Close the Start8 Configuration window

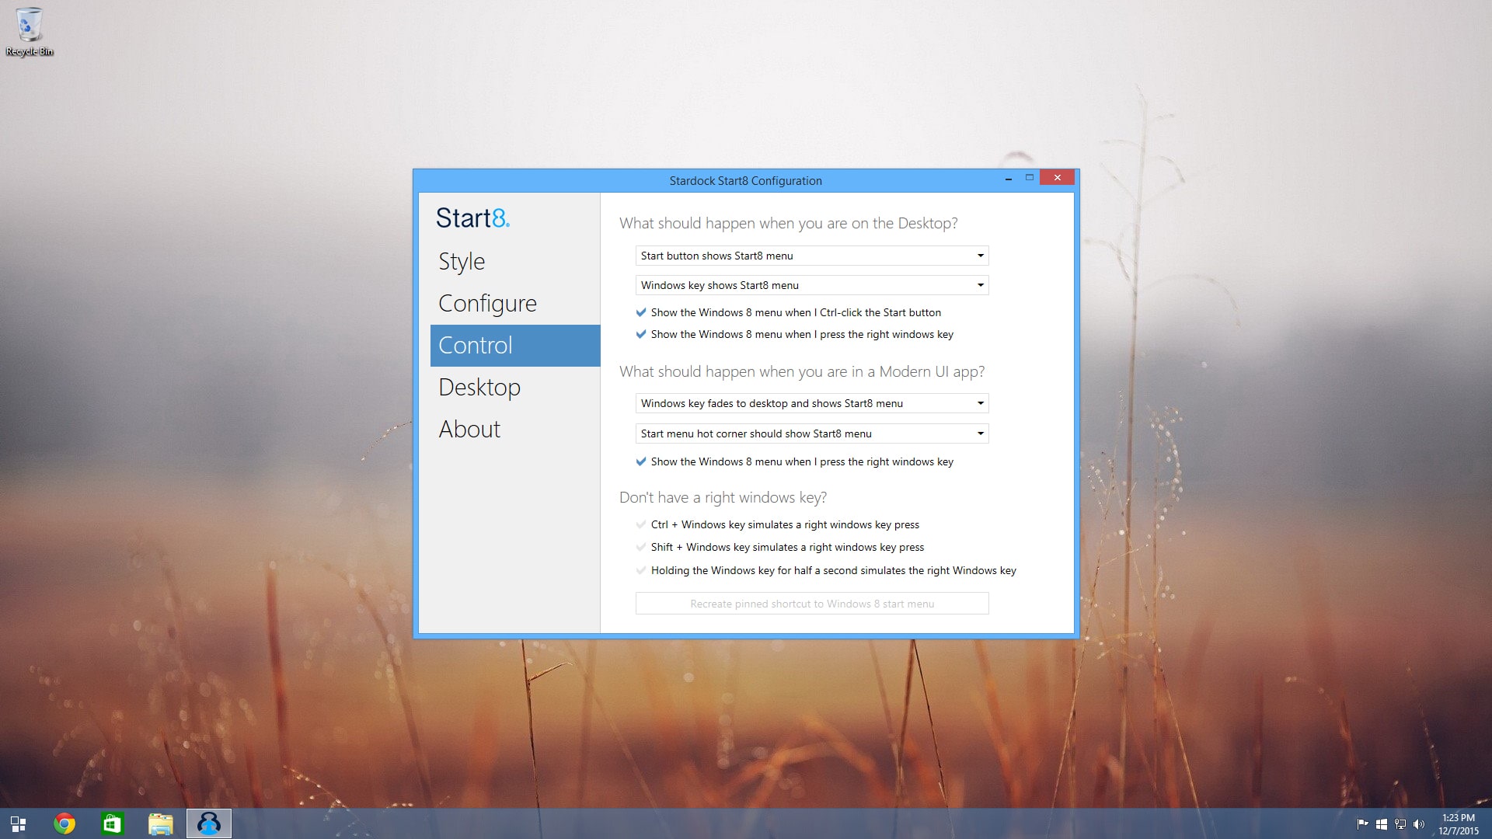click(1057, 178)
